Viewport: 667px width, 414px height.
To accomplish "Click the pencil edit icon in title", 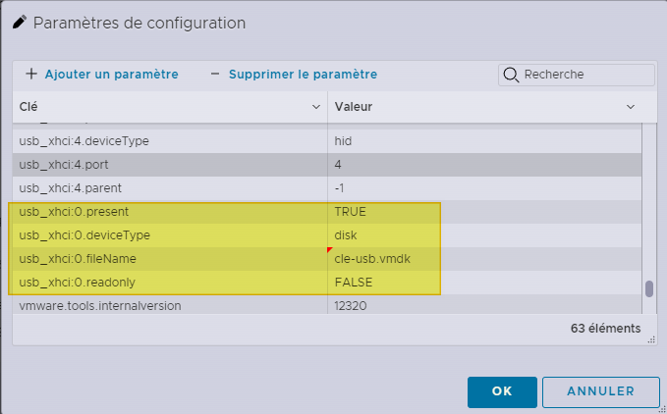I will pyautogui.click(x=21, y=23).
